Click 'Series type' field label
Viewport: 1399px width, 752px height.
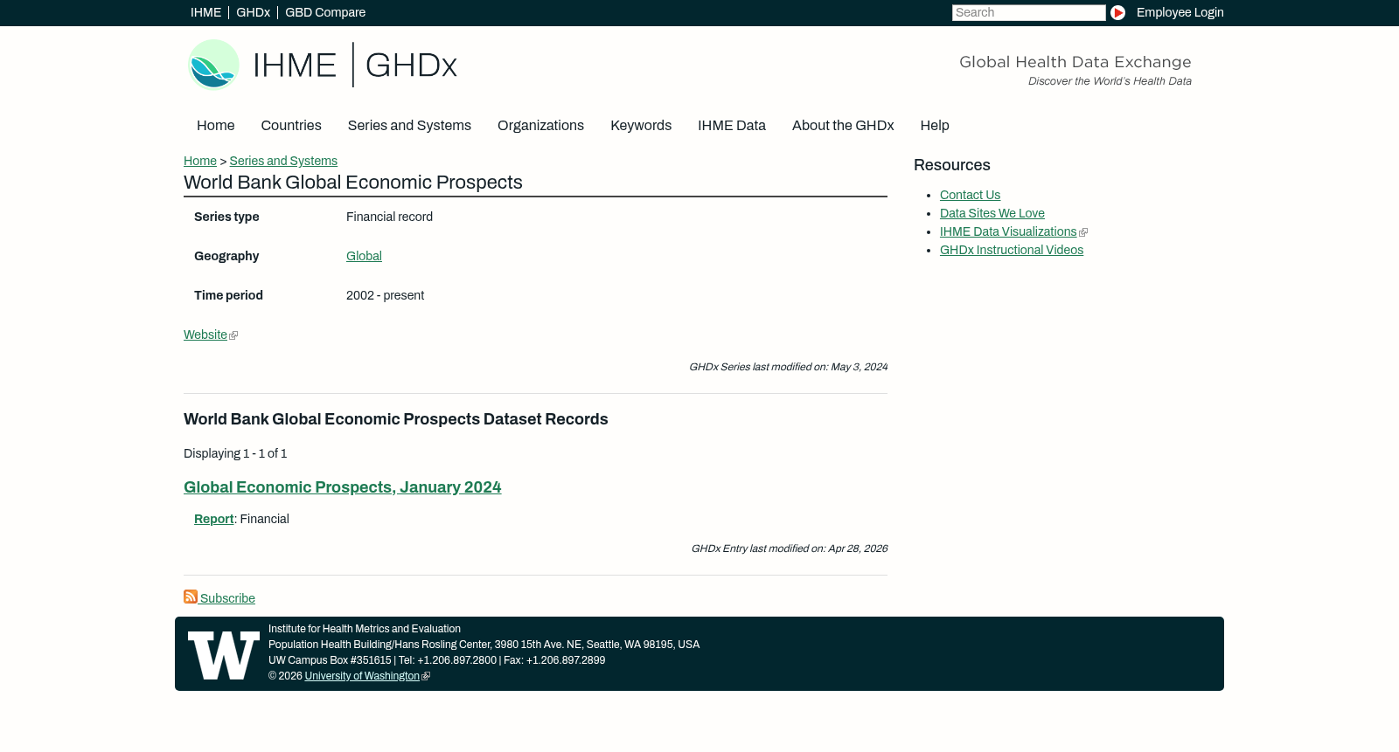tap(226, 217)
